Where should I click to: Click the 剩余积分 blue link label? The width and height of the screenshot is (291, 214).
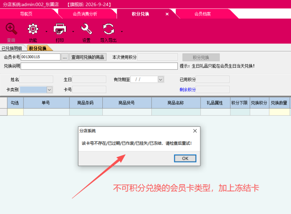tap(188, 90)
